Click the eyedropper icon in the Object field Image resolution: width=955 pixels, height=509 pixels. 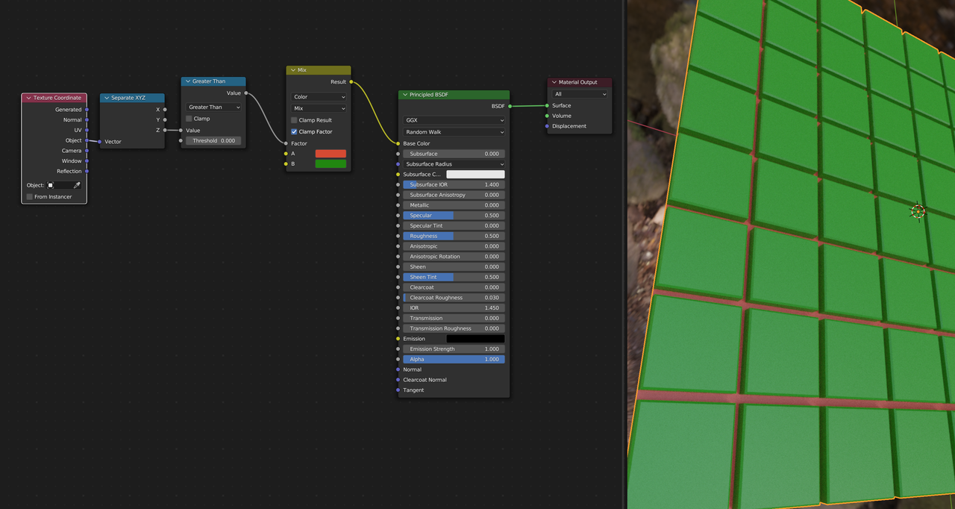point(76,185)
